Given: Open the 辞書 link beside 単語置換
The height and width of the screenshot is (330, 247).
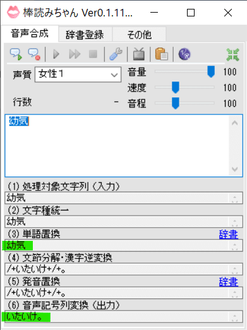Looking at the screenshot, I should (229, 235).
